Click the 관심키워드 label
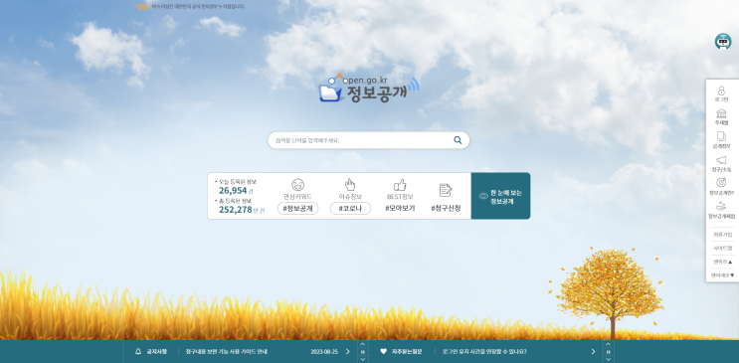739x363 pixels. pyautogui.click(x=297, y=197)
